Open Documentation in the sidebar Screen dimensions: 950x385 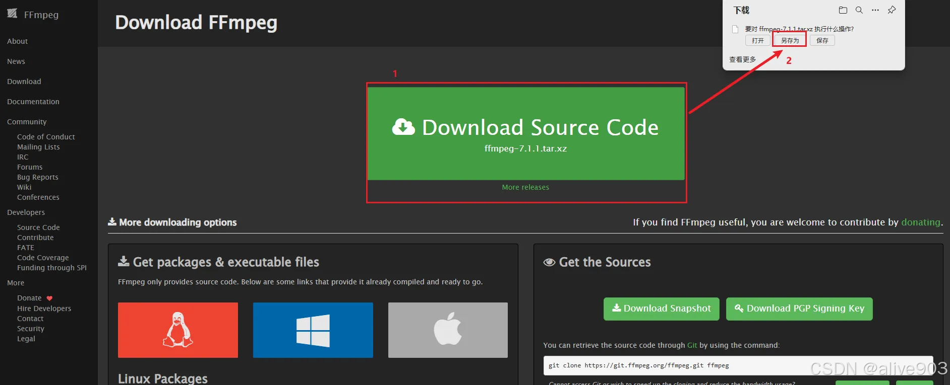(x=33, y=102)
